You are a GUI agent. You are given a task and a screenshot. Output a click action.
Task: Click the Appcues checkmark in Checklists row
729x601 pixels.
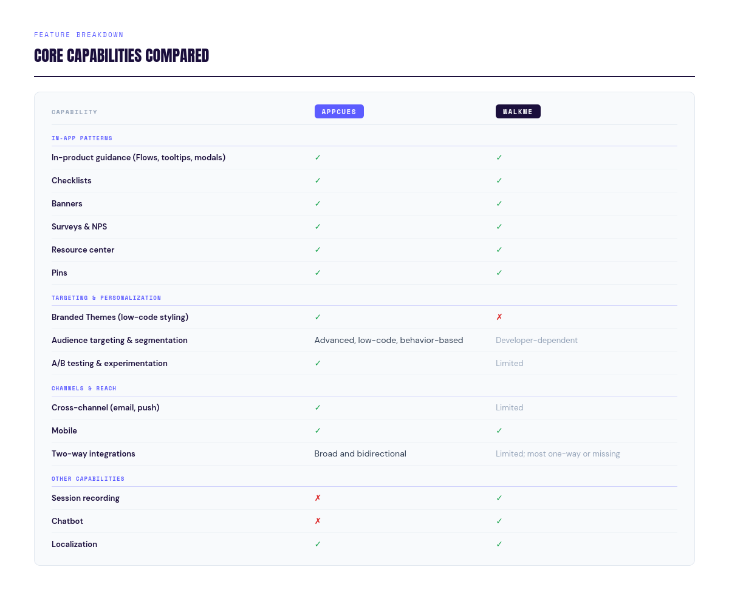point(318,181)
